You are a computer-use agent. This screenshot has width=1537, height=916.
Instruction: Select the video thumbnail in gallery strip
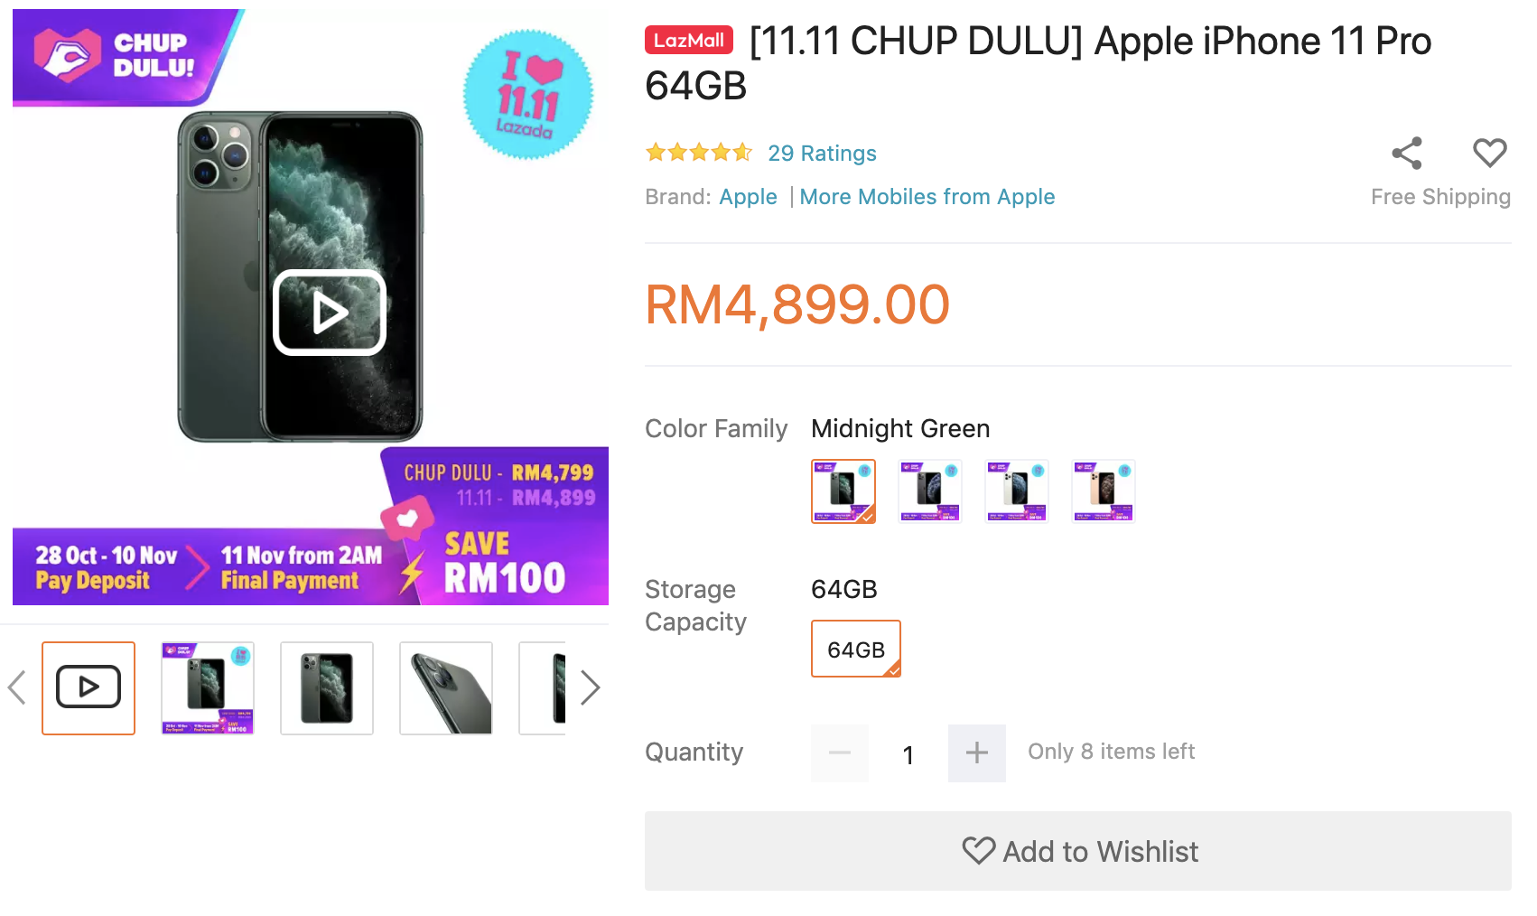(x=88, y=687)
